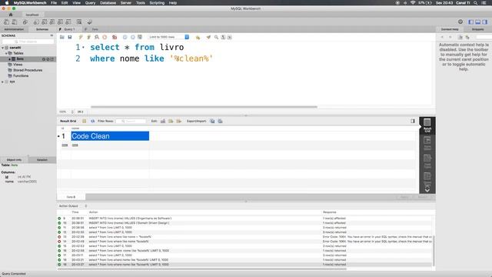
Task: Select Views in schema tree
Action: [x=18, y=65]
